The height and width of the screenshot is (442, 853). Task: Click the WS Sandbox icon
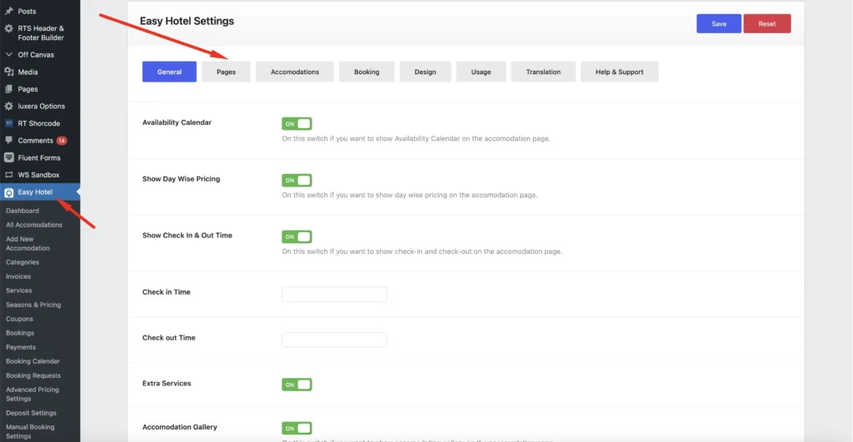pyautogui.click(x=8, y=175)
